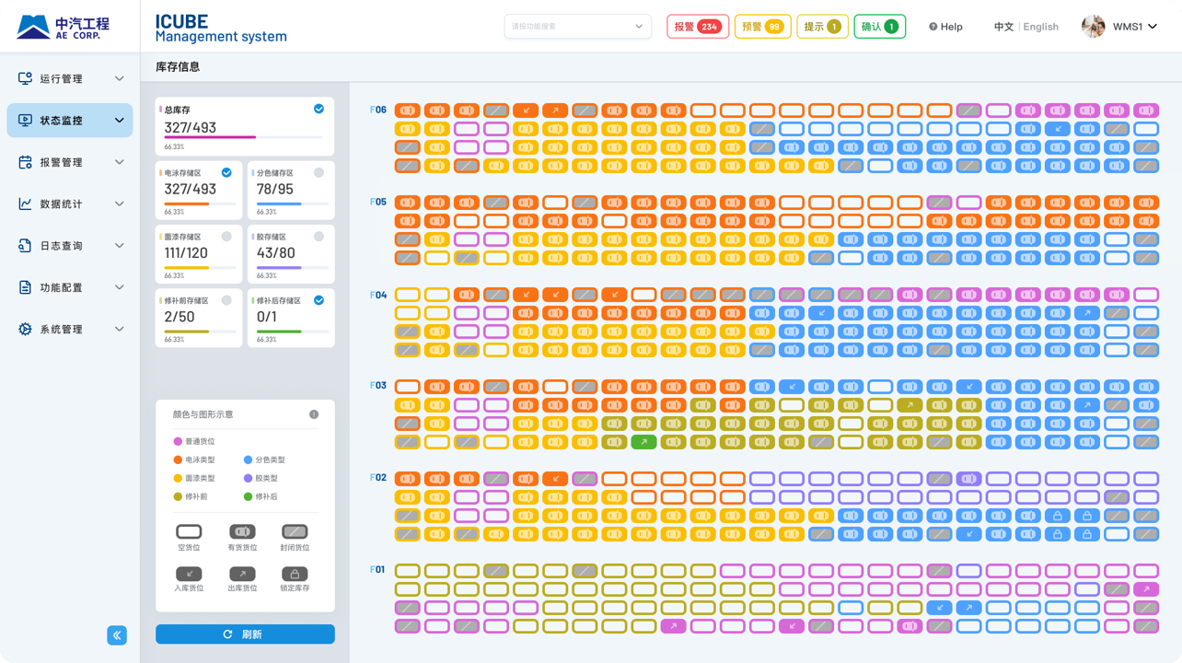The image size is (1182, 663).
Task: Select the blue inbound-arrow slot in F02
Action: coord(968,534)
